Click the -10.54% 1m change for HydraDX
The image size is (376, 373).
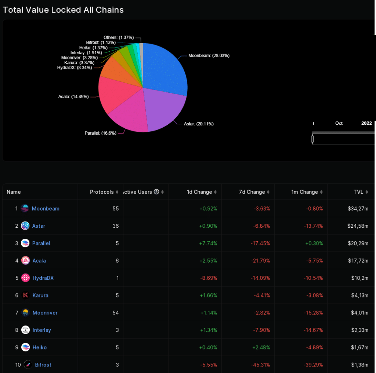click(313, 278)
